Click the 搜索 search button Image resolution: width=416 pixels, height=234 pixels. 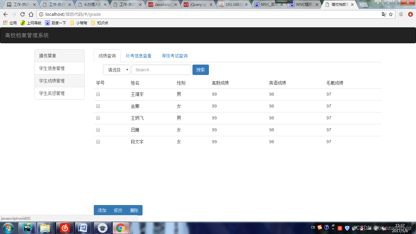click(x=200, y=69)
